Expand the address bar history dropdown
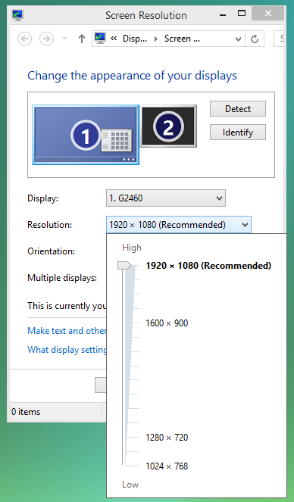 click(x=238, y=39)
